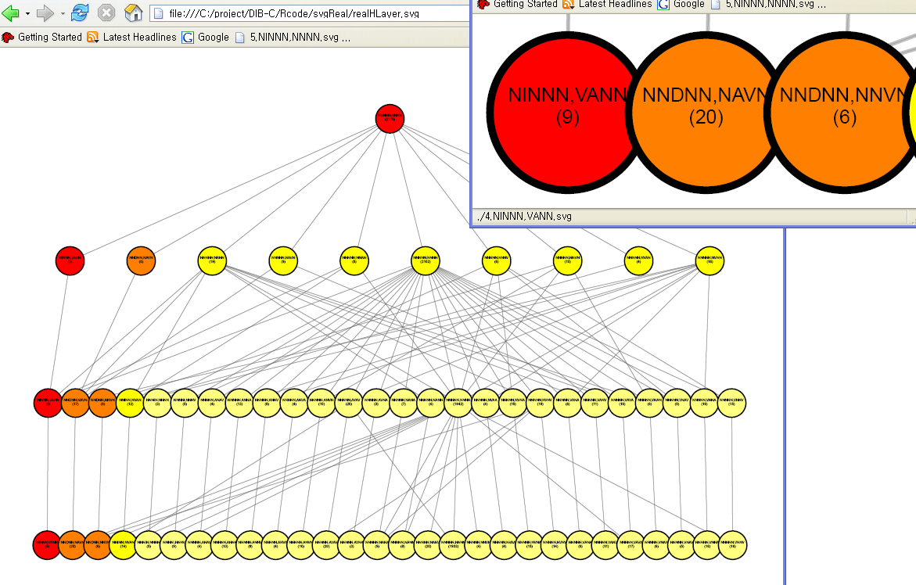Reload the page with the Refresh icon

tap(80, 13)
